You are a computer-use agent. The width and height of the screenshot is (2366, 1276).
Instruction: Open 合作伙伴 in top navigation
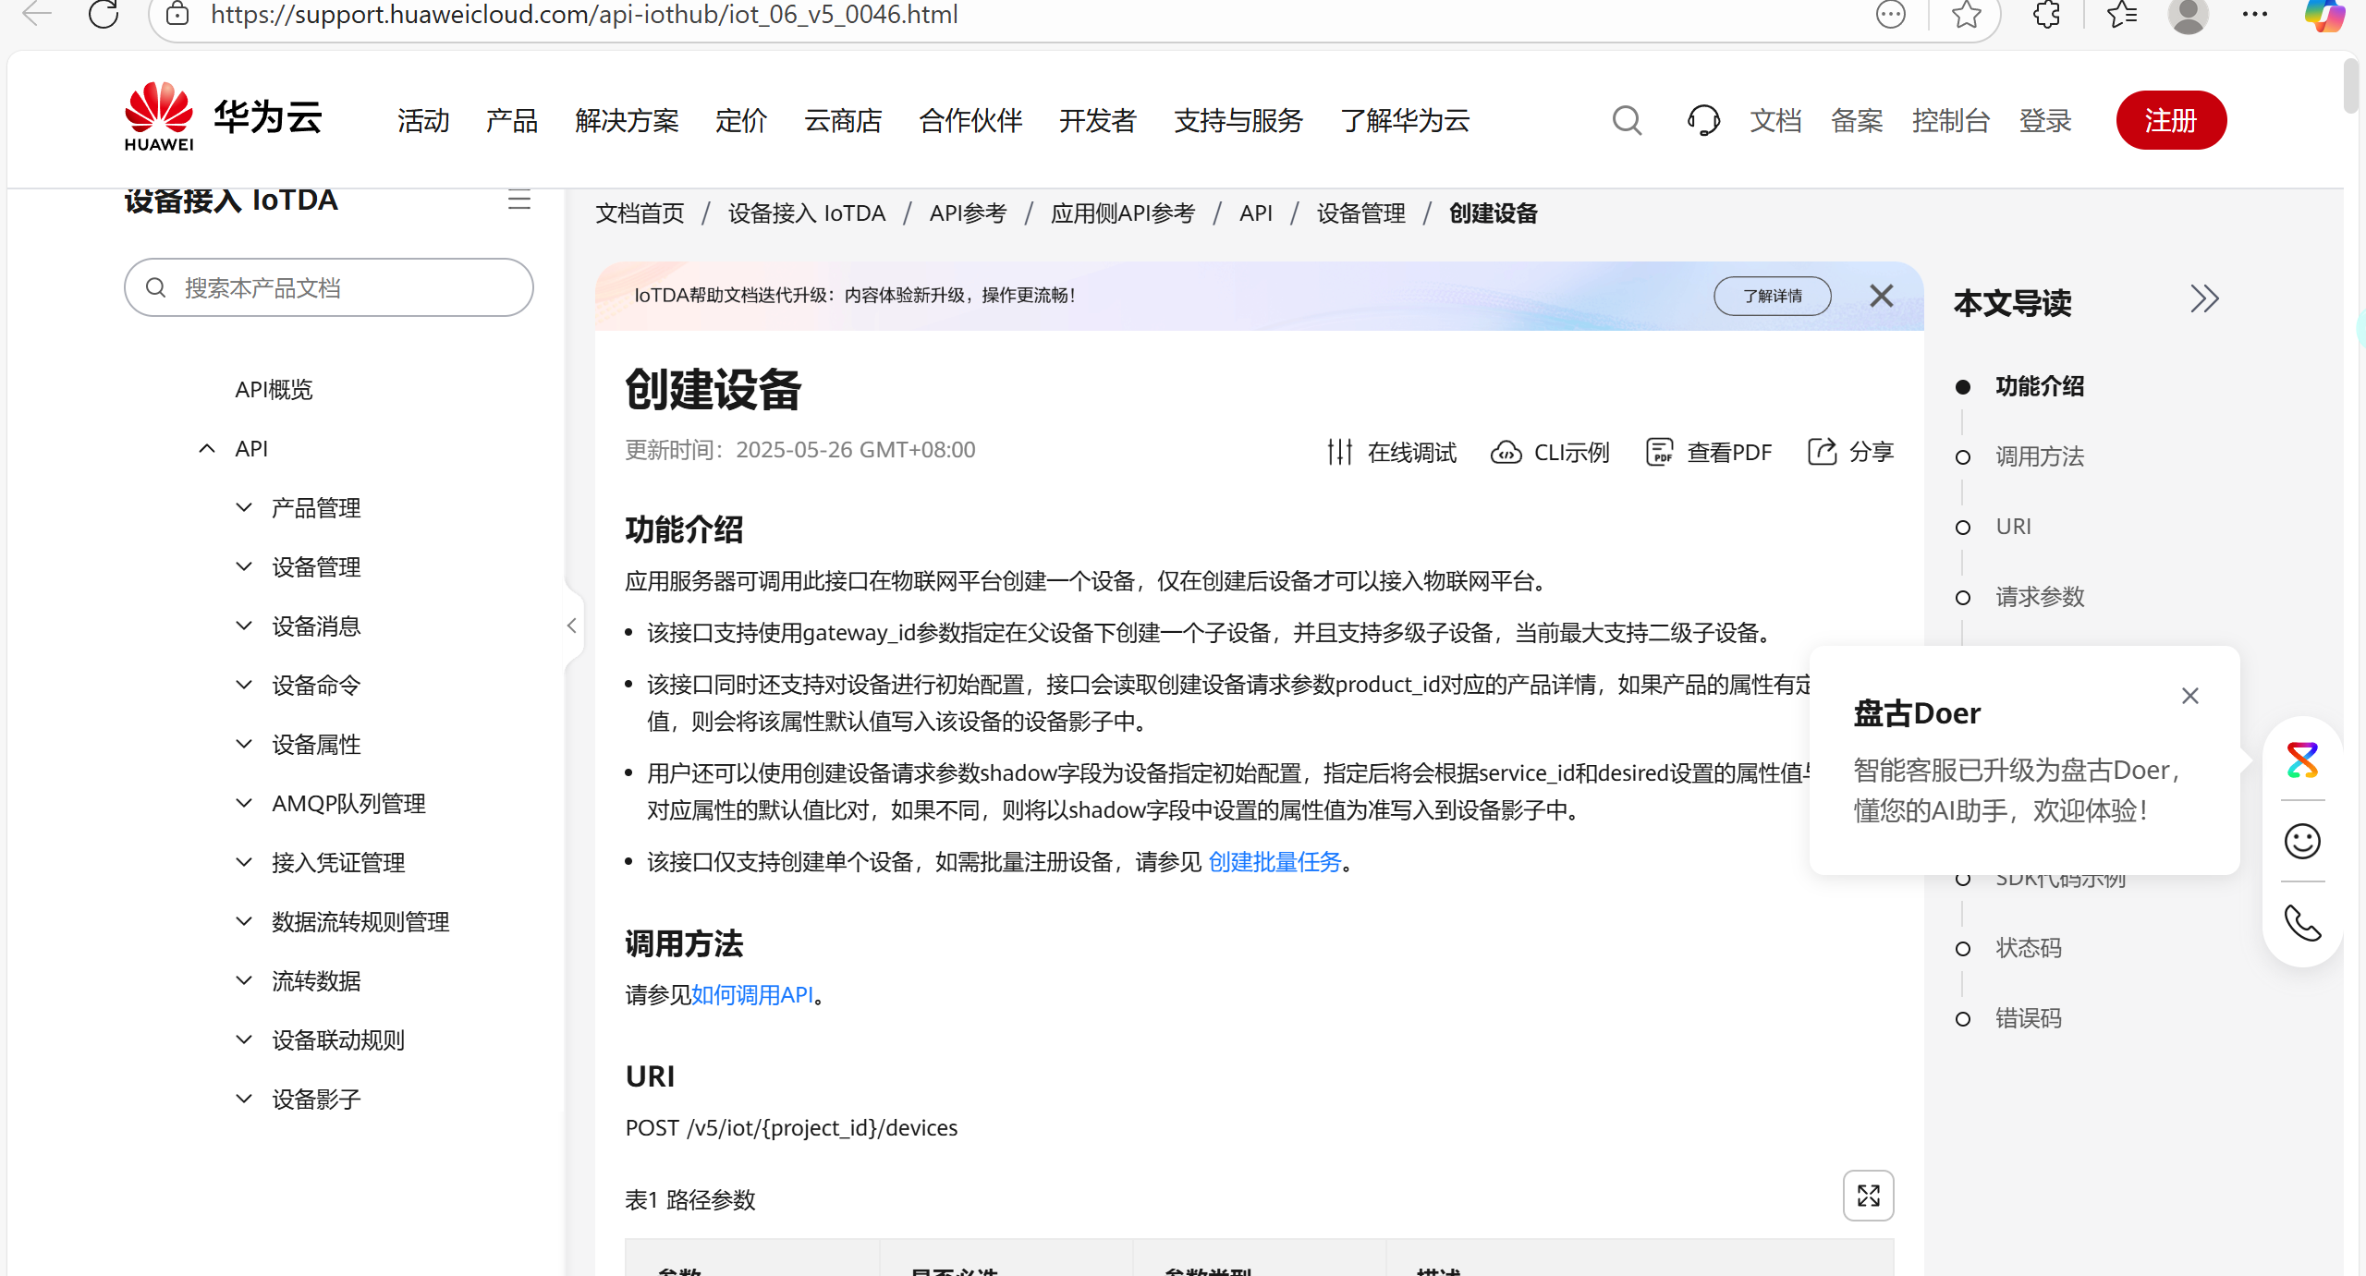click(970, 120)
